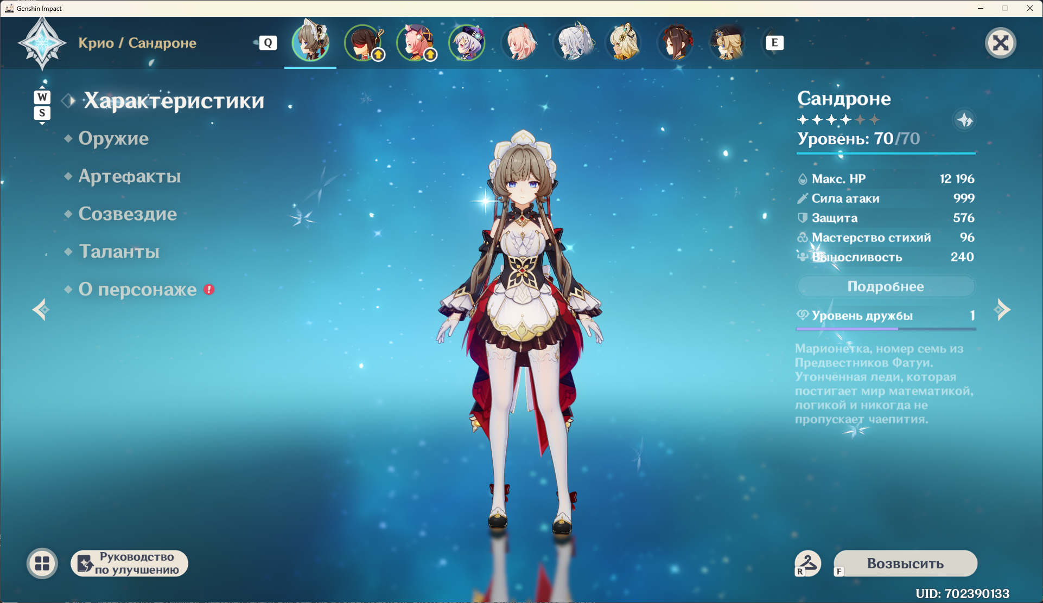Open Руководство по улучшению guide
This screenshot has width=1043, height=603.
pos(130,563)
